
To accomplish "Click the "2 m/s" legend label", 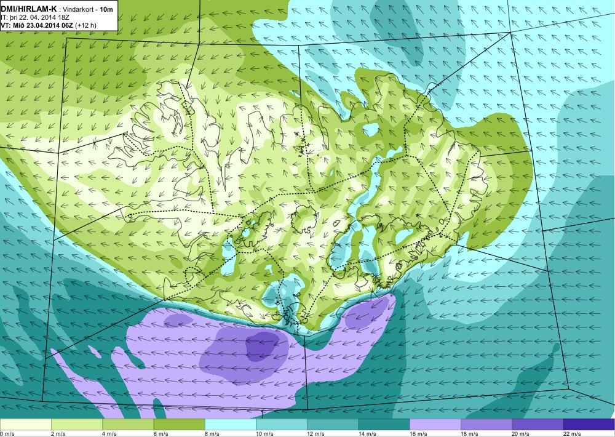I will (x=58, y=434).
